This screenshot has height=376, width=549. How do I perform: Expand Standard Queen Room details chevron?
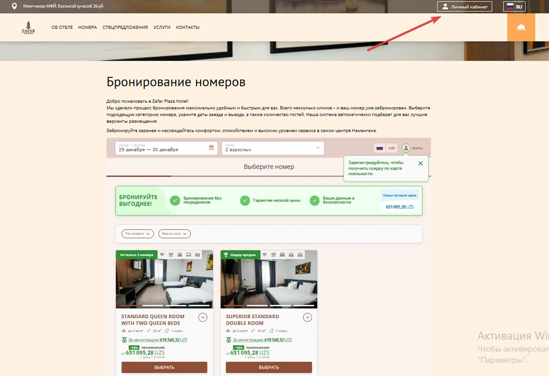point(203,318)
